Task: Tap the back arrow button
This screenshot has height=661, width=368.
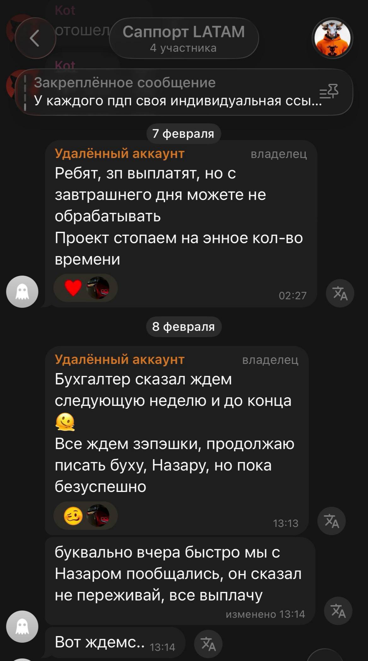Action: click(35, 38)
